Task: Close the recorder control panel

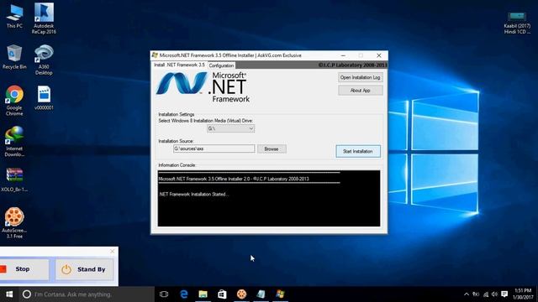Action: click(113, 252)
